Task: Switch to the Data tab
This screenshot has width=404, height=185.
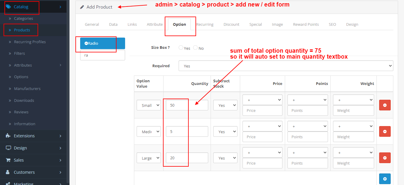Action: pyautogui.click(x=113, y=24)
